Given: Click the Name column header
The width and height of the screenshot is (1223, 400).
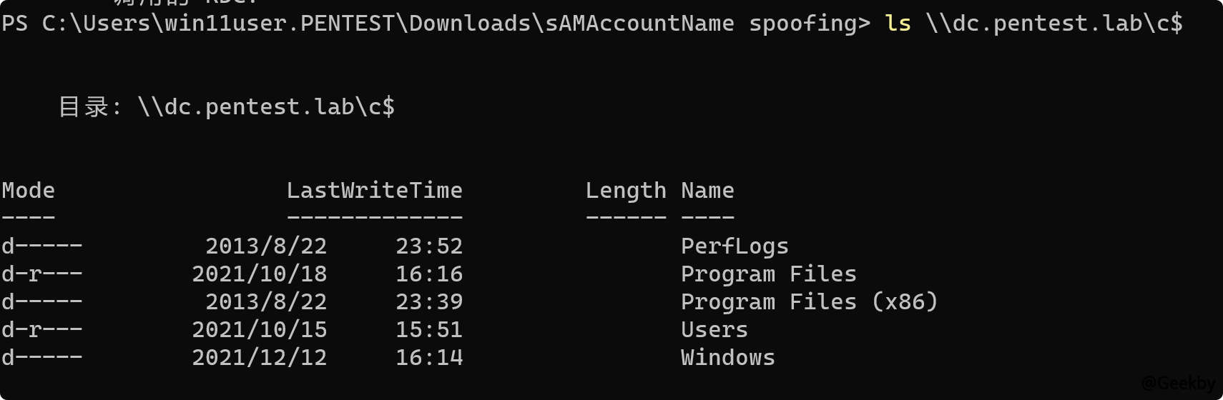Looking at the screenshot, I should pos(707,191).
